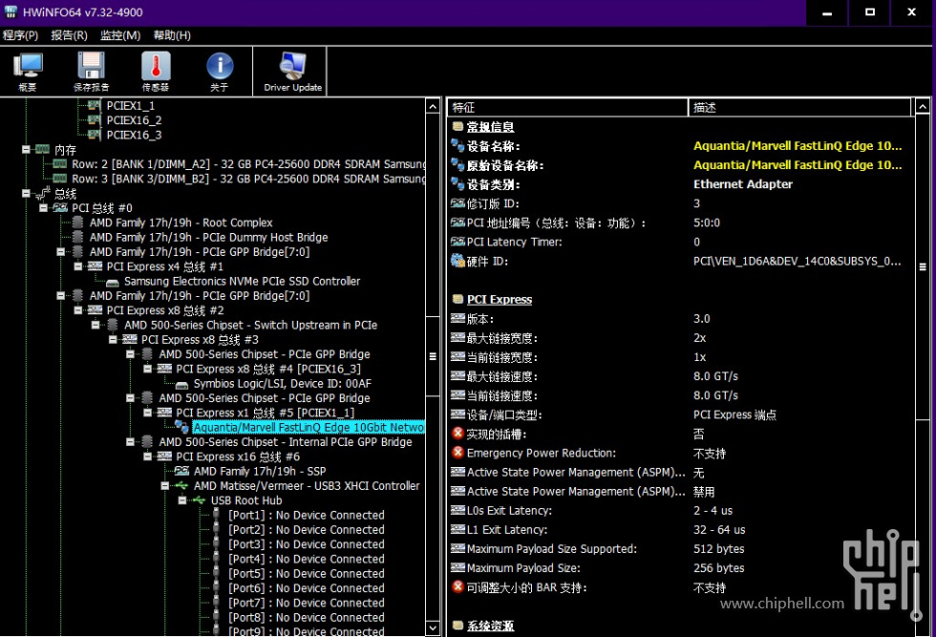
Task: Click the 硬件 ID icon in the details panel
Action: (x=457, y=261)
